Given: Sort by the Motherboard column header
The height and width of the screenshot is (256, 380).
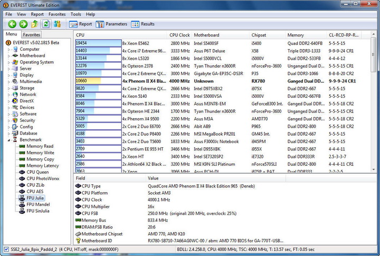Looking at the screenshot, I should pos(221,35).
